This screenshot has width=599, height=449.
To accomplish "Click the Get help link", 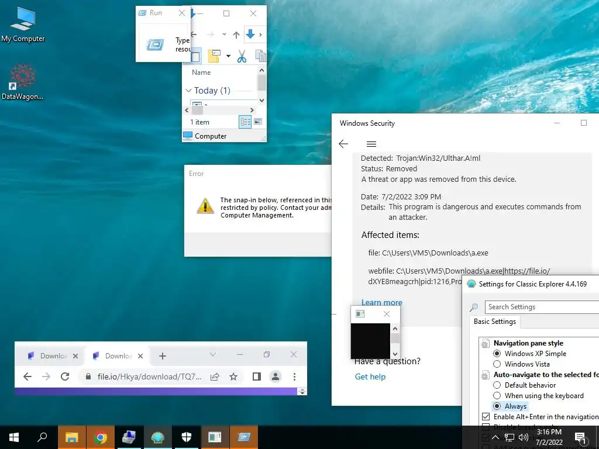I will point(370,377).
